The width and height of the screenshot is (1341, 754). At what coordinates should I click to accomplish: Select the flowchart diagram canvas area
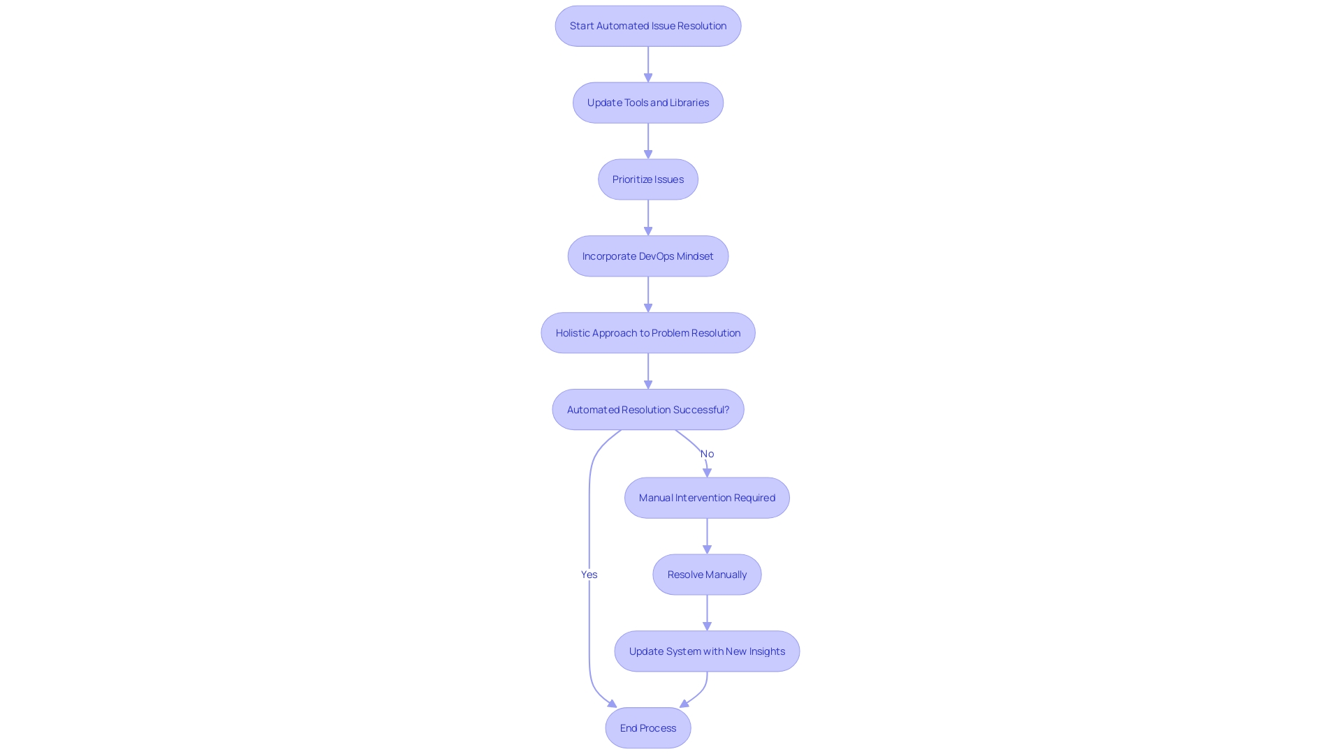(x=670, y=376)
